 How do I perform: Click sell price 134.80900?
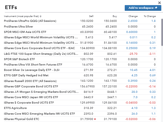coord(87,48)
